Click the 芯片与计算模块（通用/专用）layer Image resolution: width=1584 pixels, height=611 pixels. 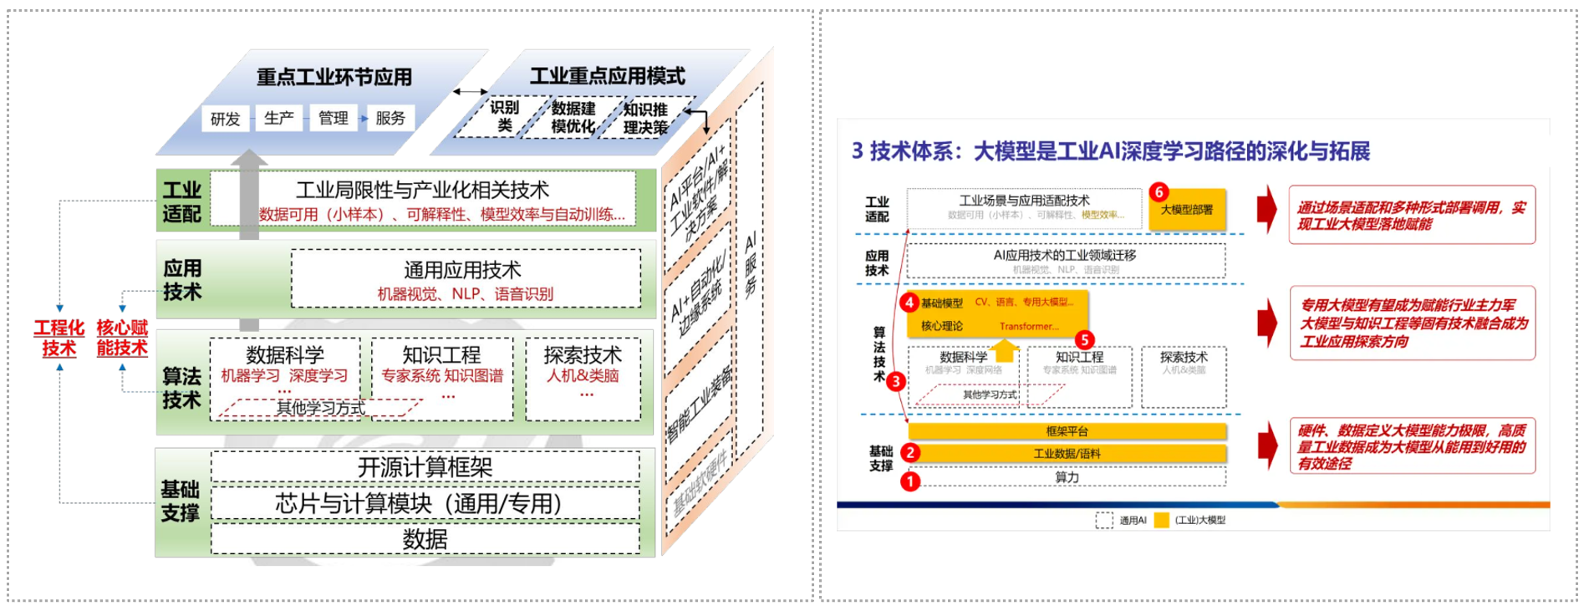(425, 503)
